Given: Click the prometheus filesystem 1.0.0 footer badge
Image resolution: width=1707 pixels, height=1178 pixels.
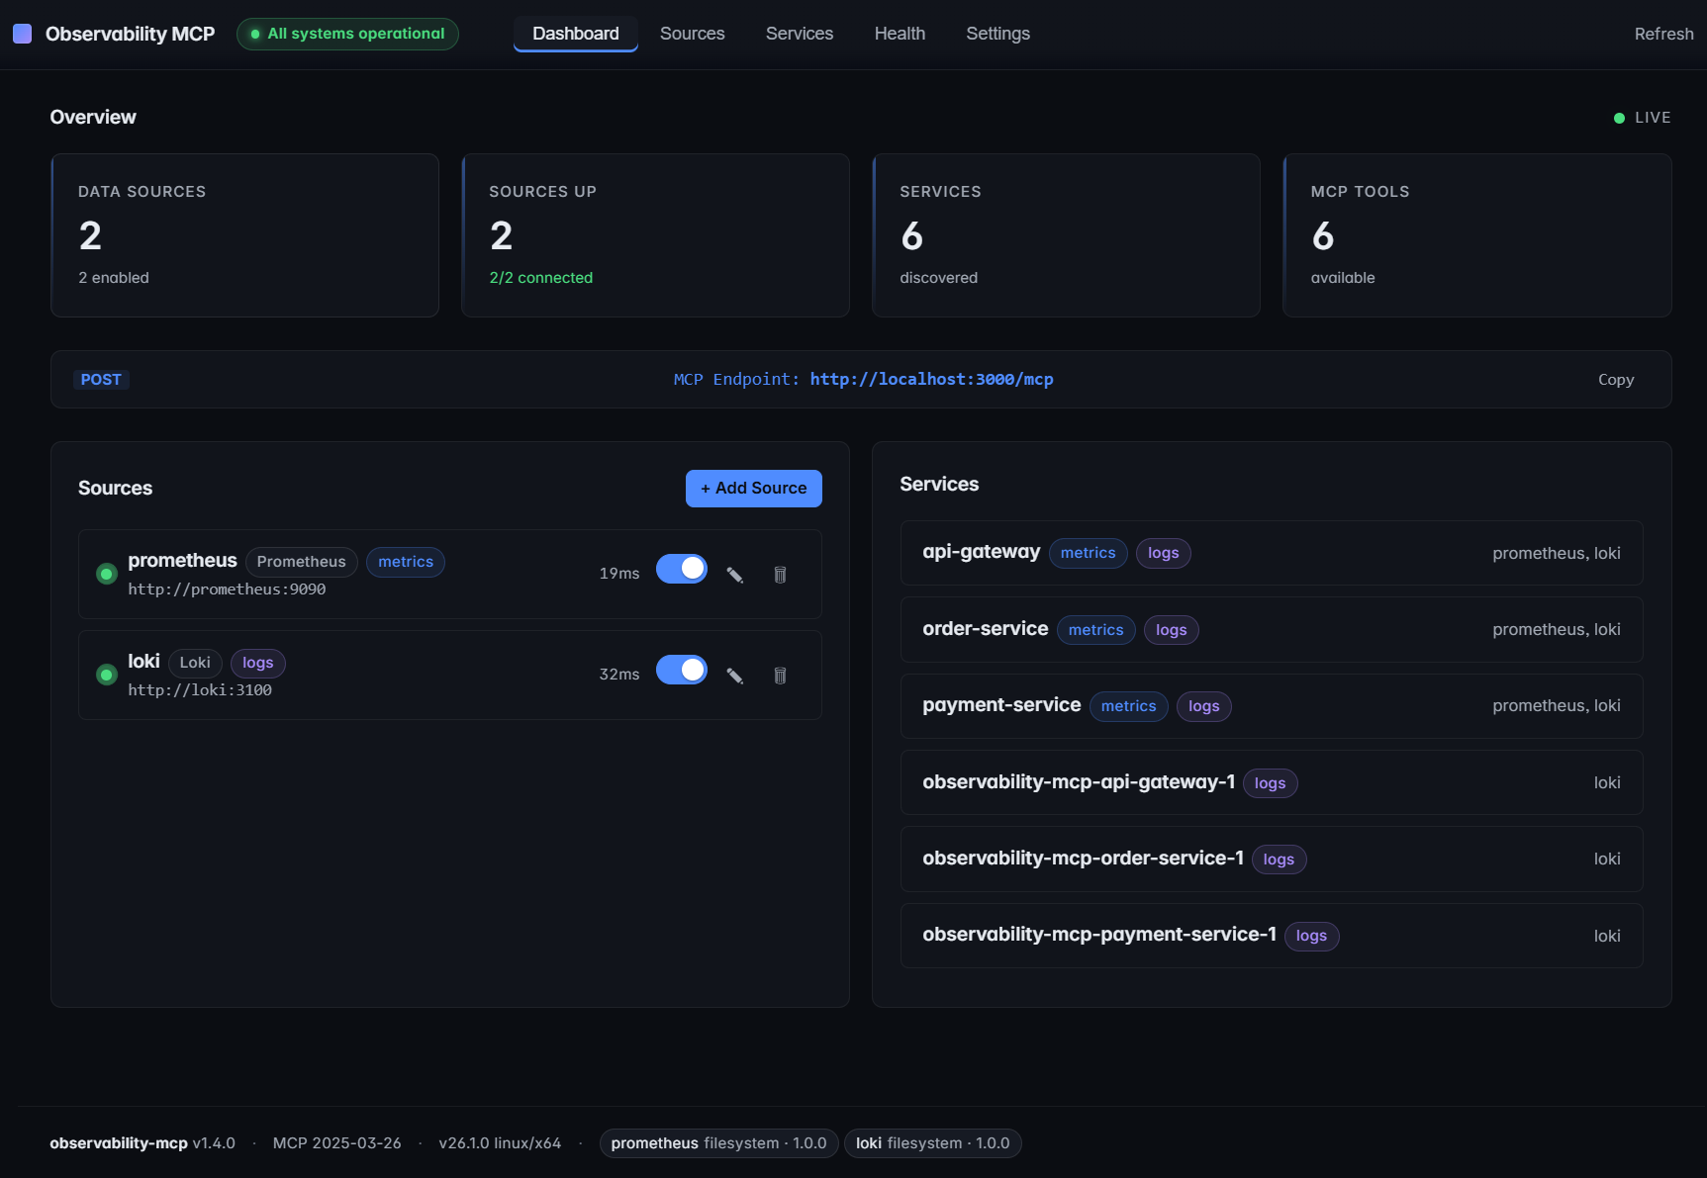Looking at the screenshot, I should click(719, 1143).
